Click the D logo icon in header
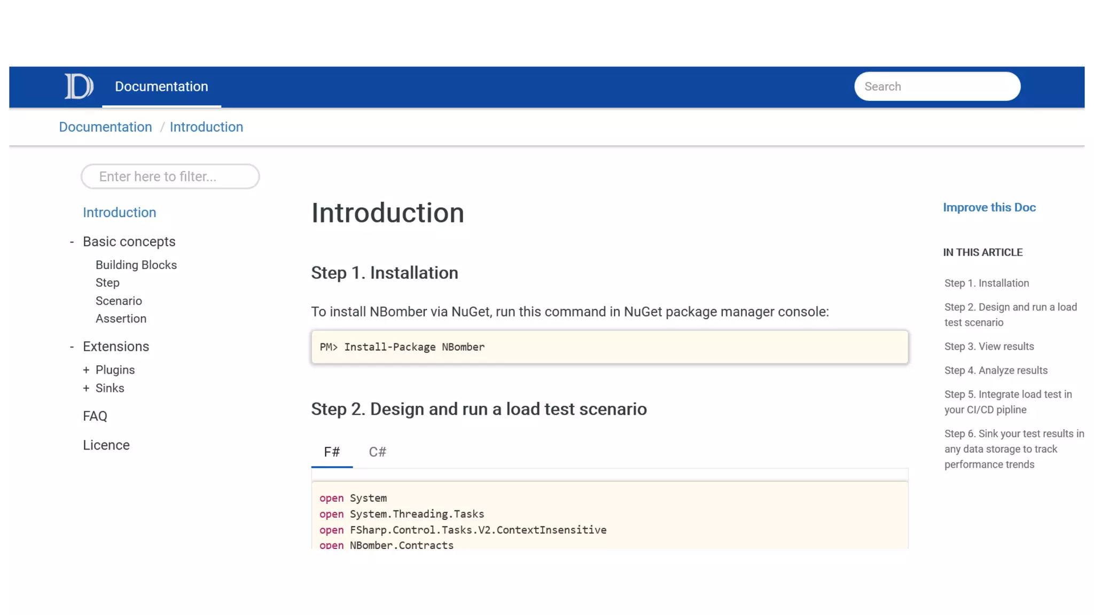This screenshot has width=1094, height=615. 79,86
